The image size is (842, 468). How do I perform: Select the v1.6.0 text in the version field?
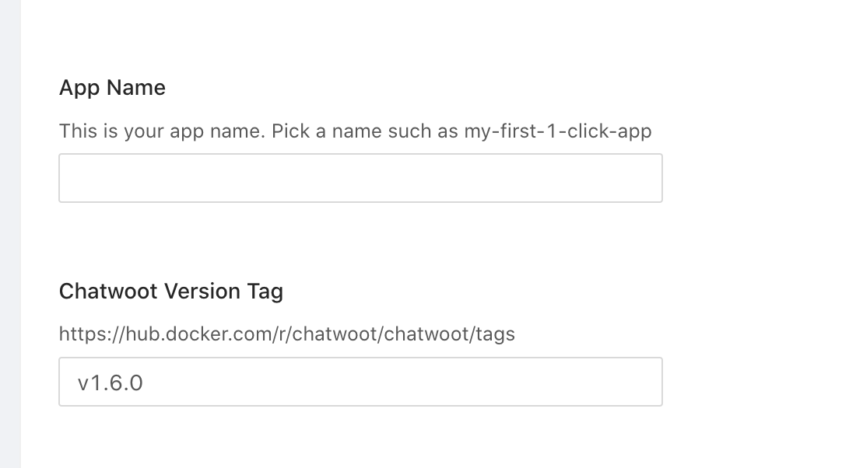pyautogui.click(x=111, y=381)
